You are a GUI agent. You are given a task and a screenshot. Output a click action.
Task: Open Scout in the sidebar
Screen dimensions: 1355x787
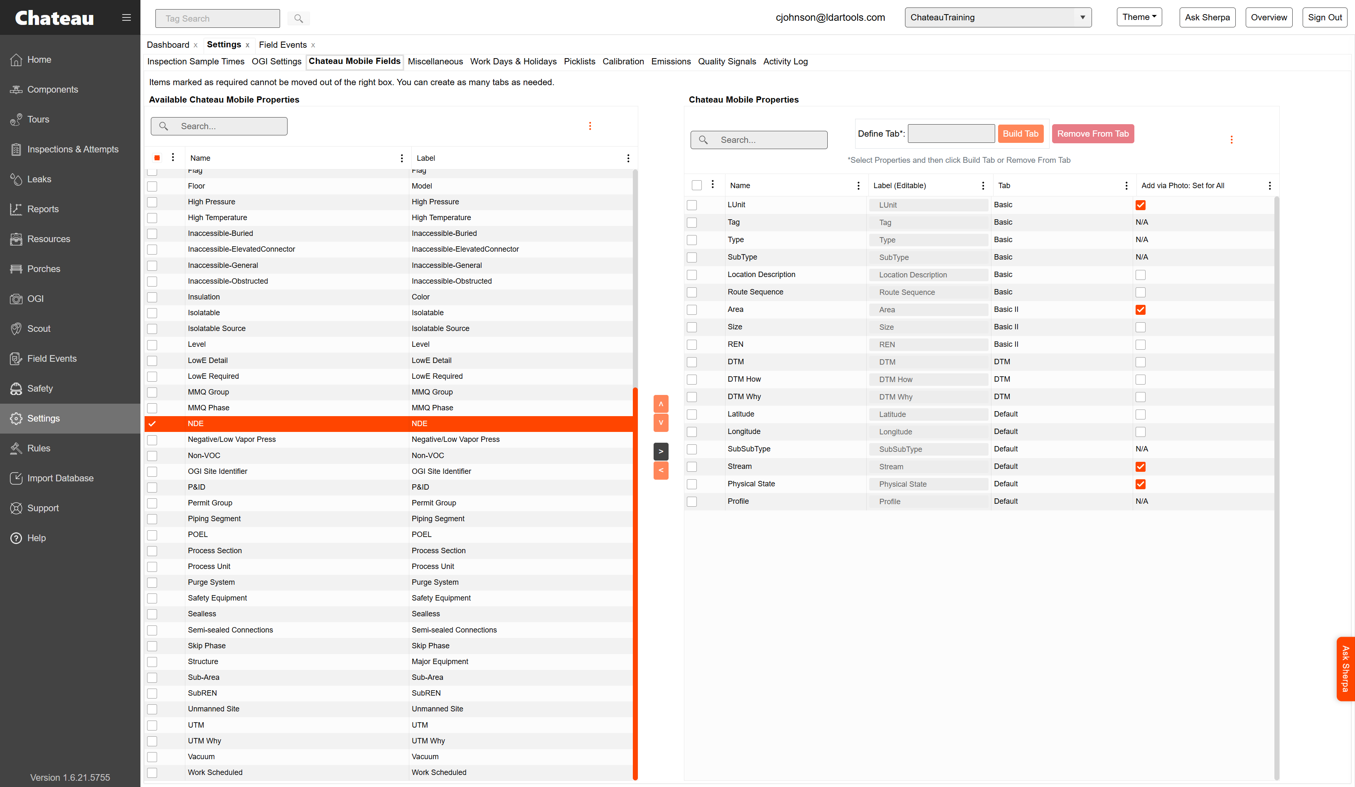pyautogui.click(x=39, y=329)
